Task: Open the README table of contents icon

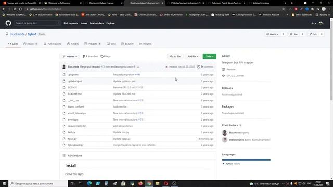Action: pos(64,156)
